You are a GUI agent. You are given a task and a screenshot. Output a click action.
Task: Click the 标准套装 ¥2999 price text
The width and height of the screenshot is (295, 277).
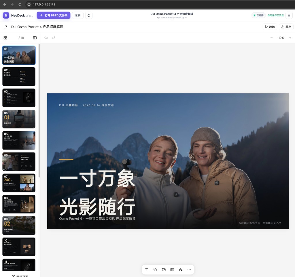point(260,223)
